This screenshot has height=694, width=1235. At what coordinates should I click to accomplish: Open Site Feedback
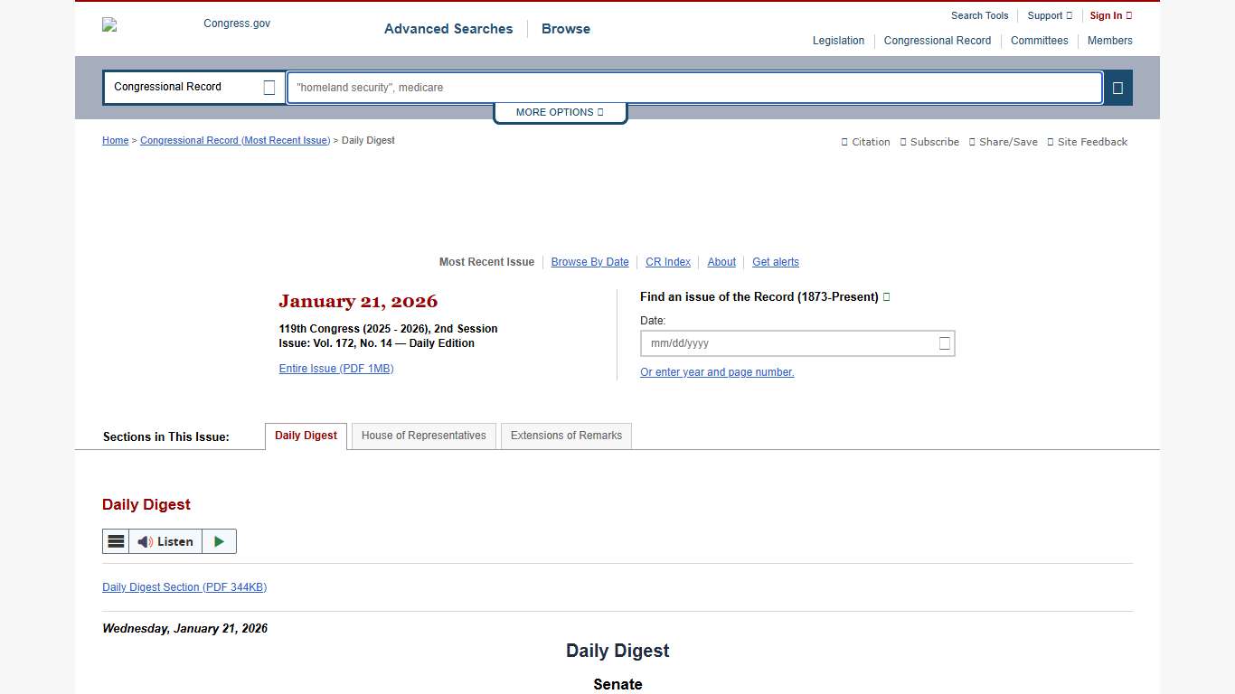click(1087, 142)
